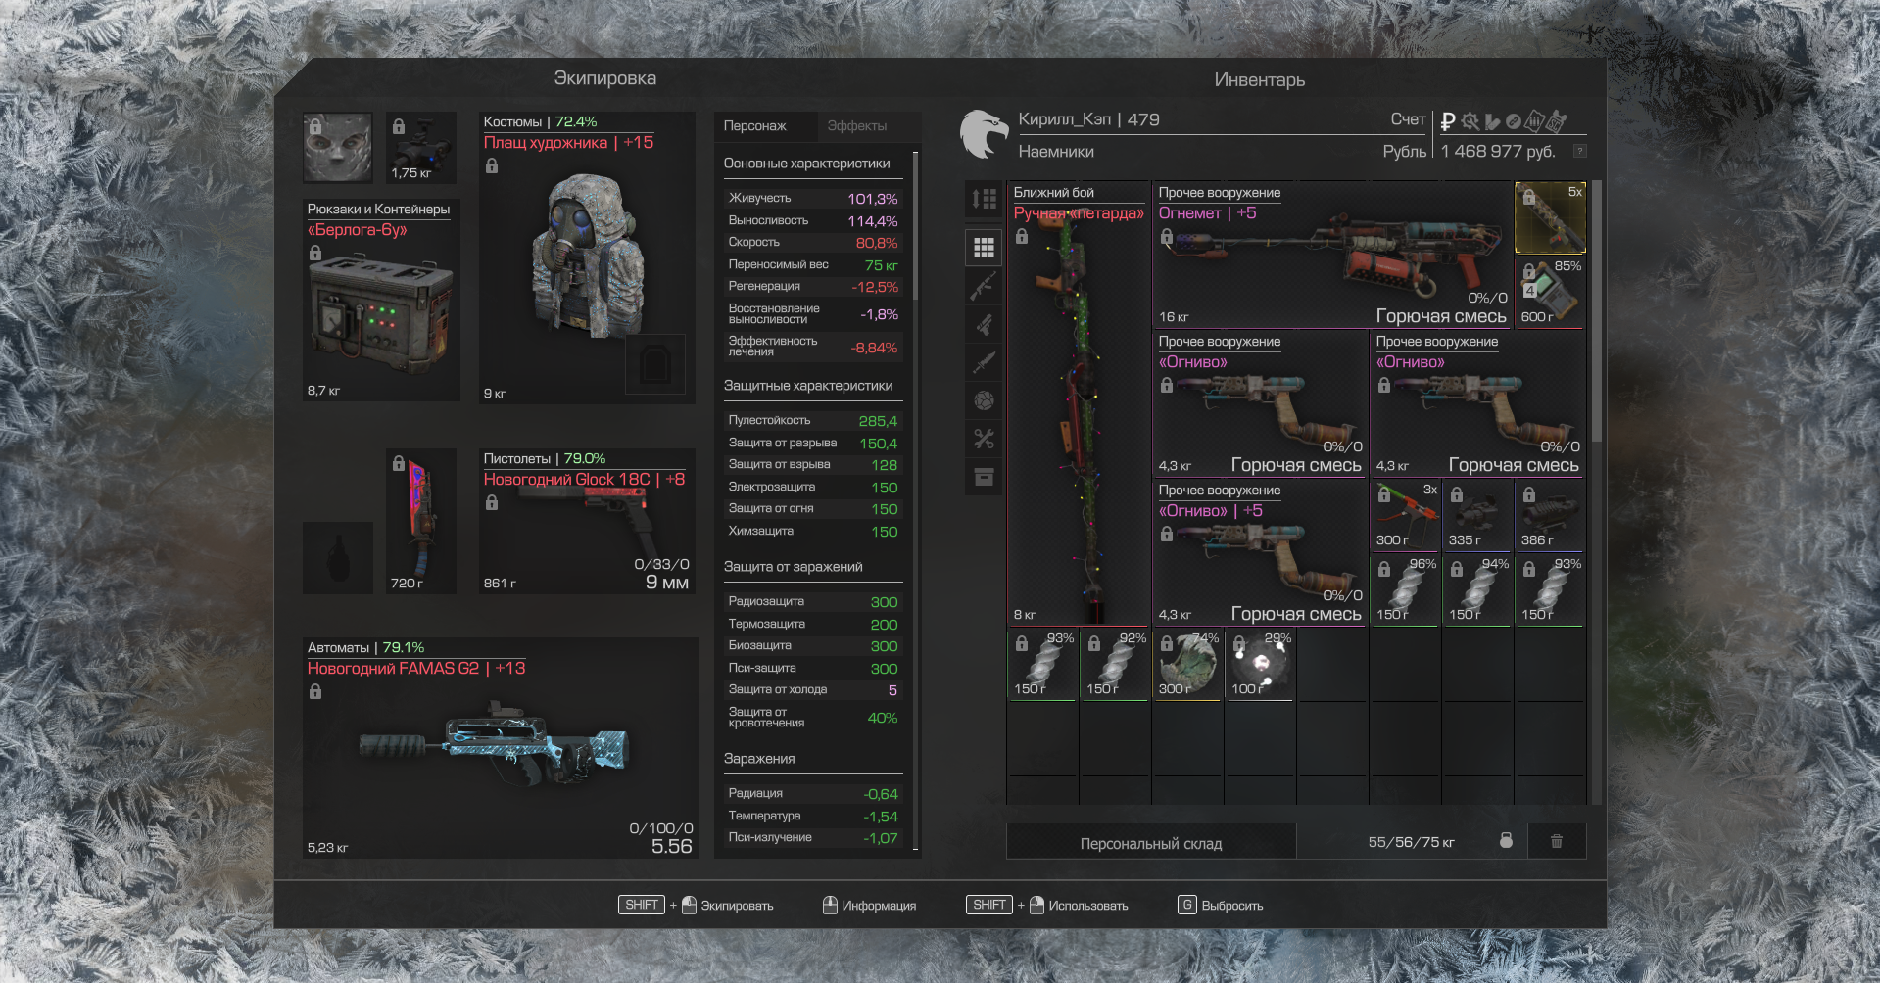Filter inventory by pistol attachments icon

(984, 324)
